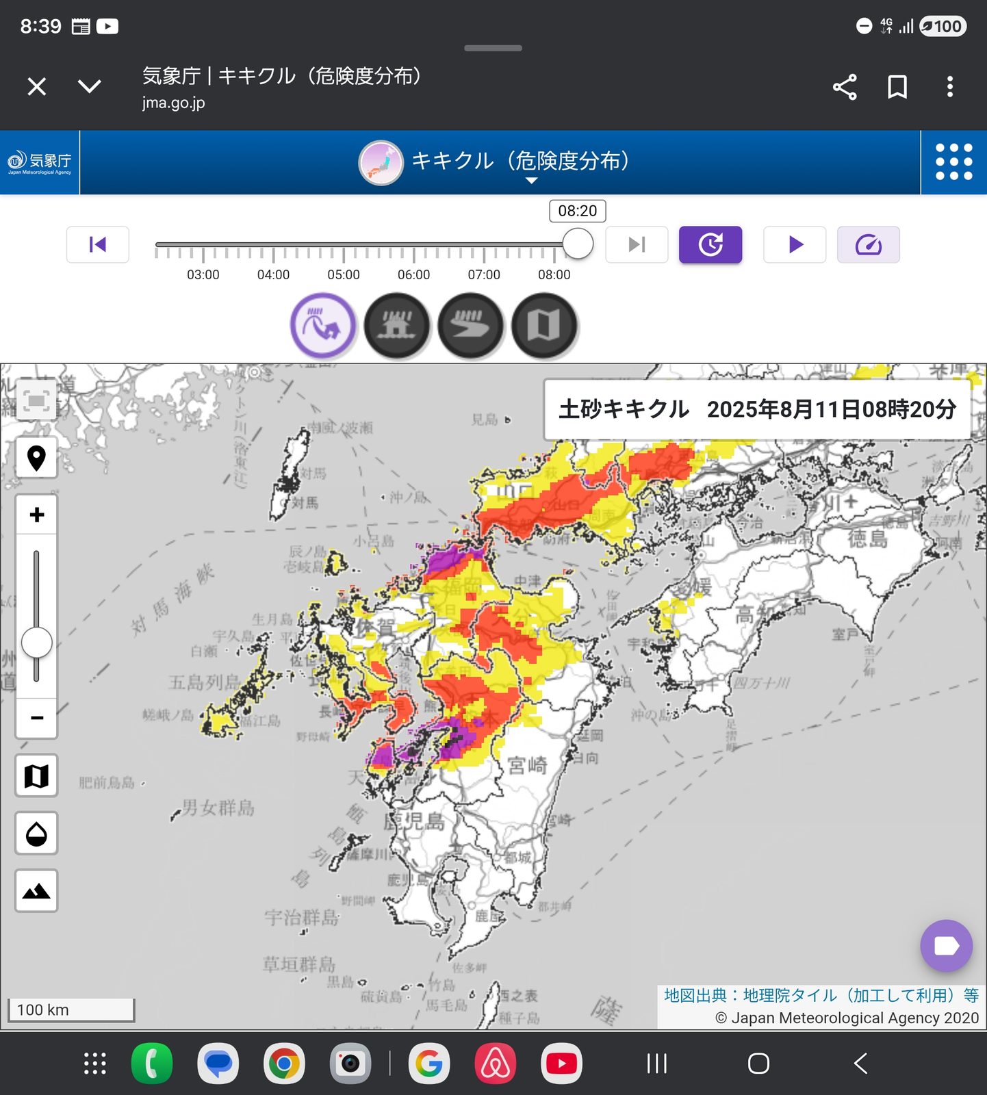Open YouTube from the taskbar
The image size is (987, 1095).
[x=561, y=1064]
